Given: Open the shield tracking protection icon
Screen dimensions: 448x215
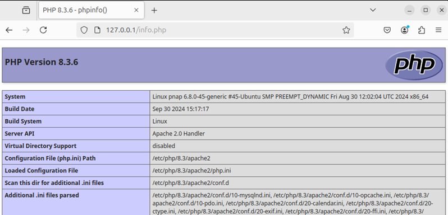Looking at the screenshot, I should (84, 30).
